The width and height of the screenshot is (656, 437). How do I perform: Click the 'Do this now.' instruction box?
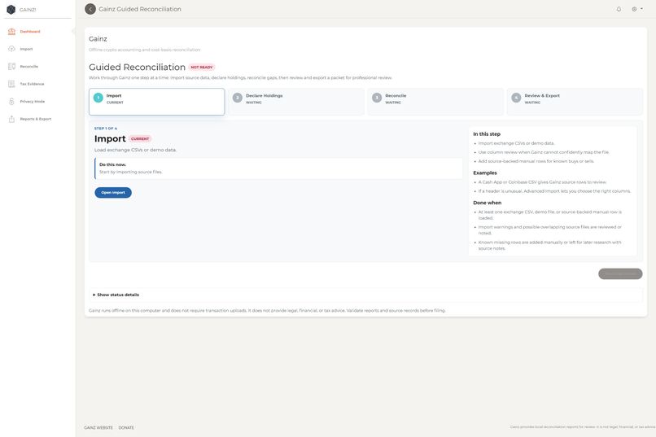click(278, 168)
